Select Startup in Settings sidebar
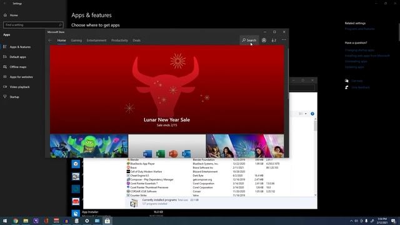The width and height of the screenshot is (400, 225). (x=14, y=97)
